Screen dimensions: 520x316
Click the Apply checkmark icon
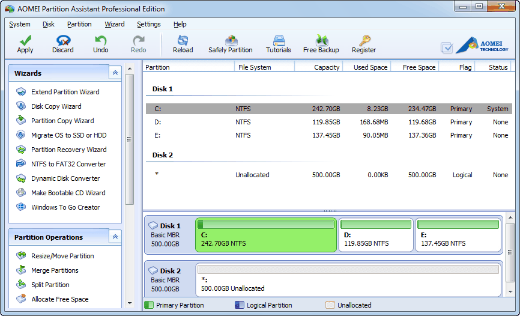(25, 41)
